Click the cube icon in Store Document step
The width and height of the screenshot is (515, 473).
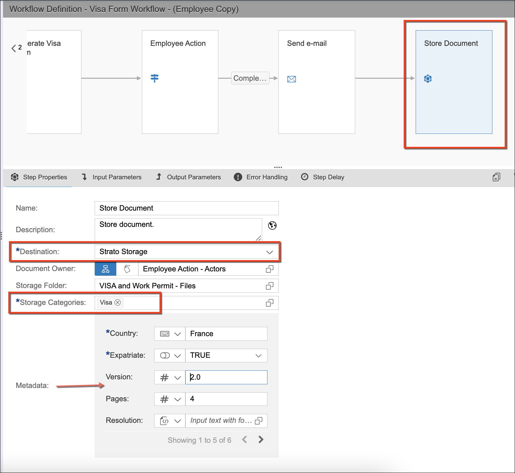pyautogui.click(x=428, y=79)
